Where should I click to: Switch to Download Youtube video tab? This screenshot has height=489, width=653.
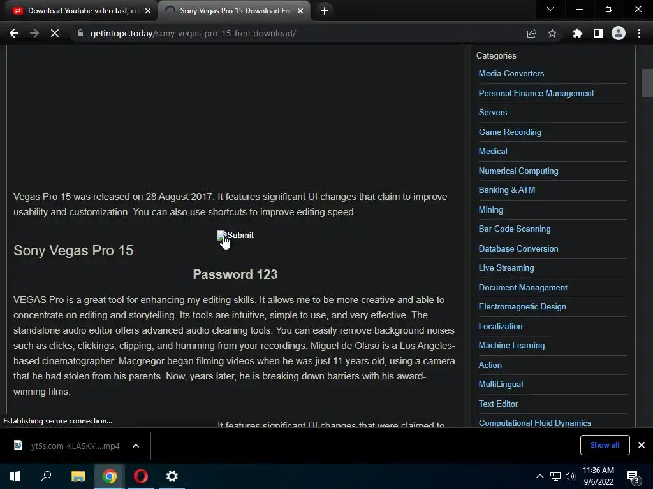[78, 11]
